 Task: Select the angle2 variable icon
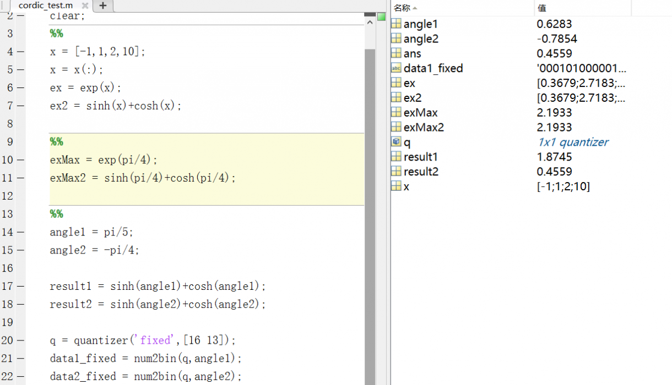396,38
